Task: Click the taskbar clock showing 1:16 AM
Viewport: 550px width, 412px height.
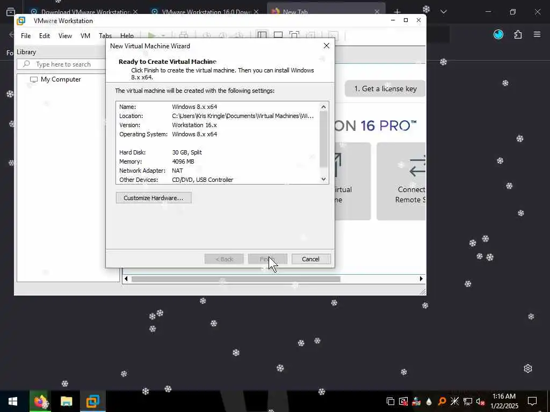Action: point(504,401)
